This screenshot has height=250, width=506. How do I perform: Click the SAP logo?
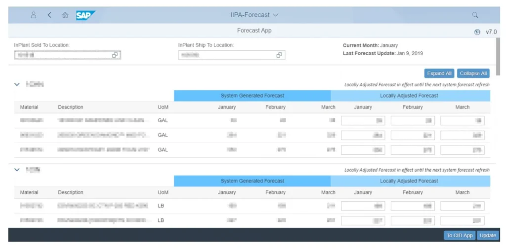click(x=85, y=15)
